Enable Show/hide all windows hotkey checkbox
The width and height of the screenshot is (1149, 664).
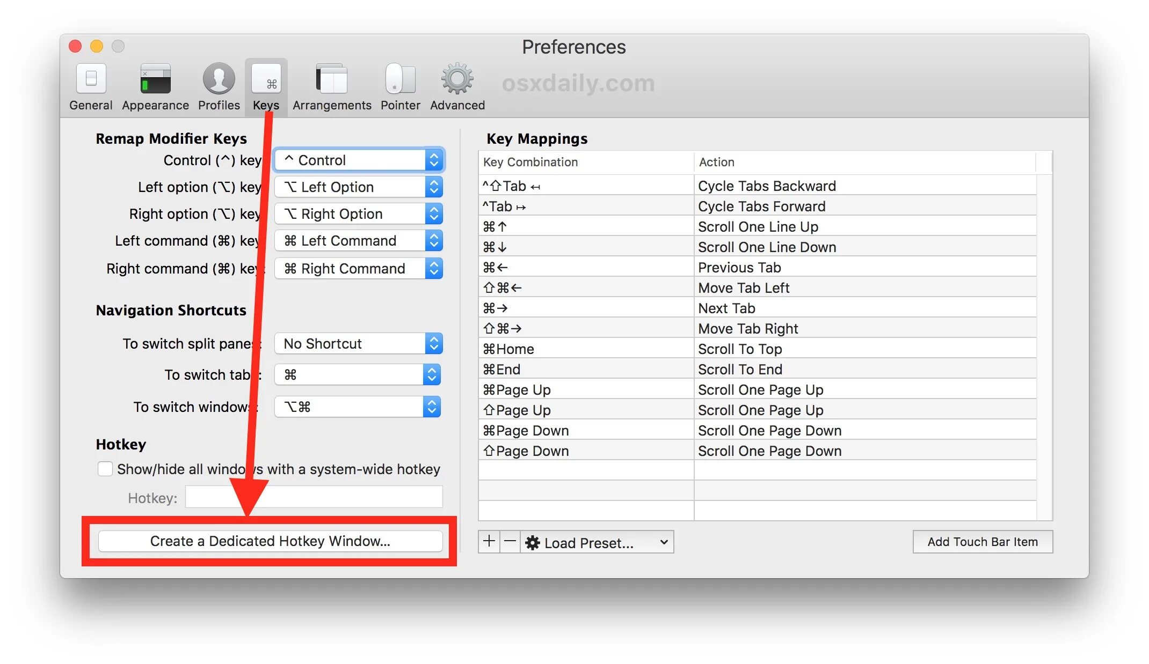pos(105,469)
